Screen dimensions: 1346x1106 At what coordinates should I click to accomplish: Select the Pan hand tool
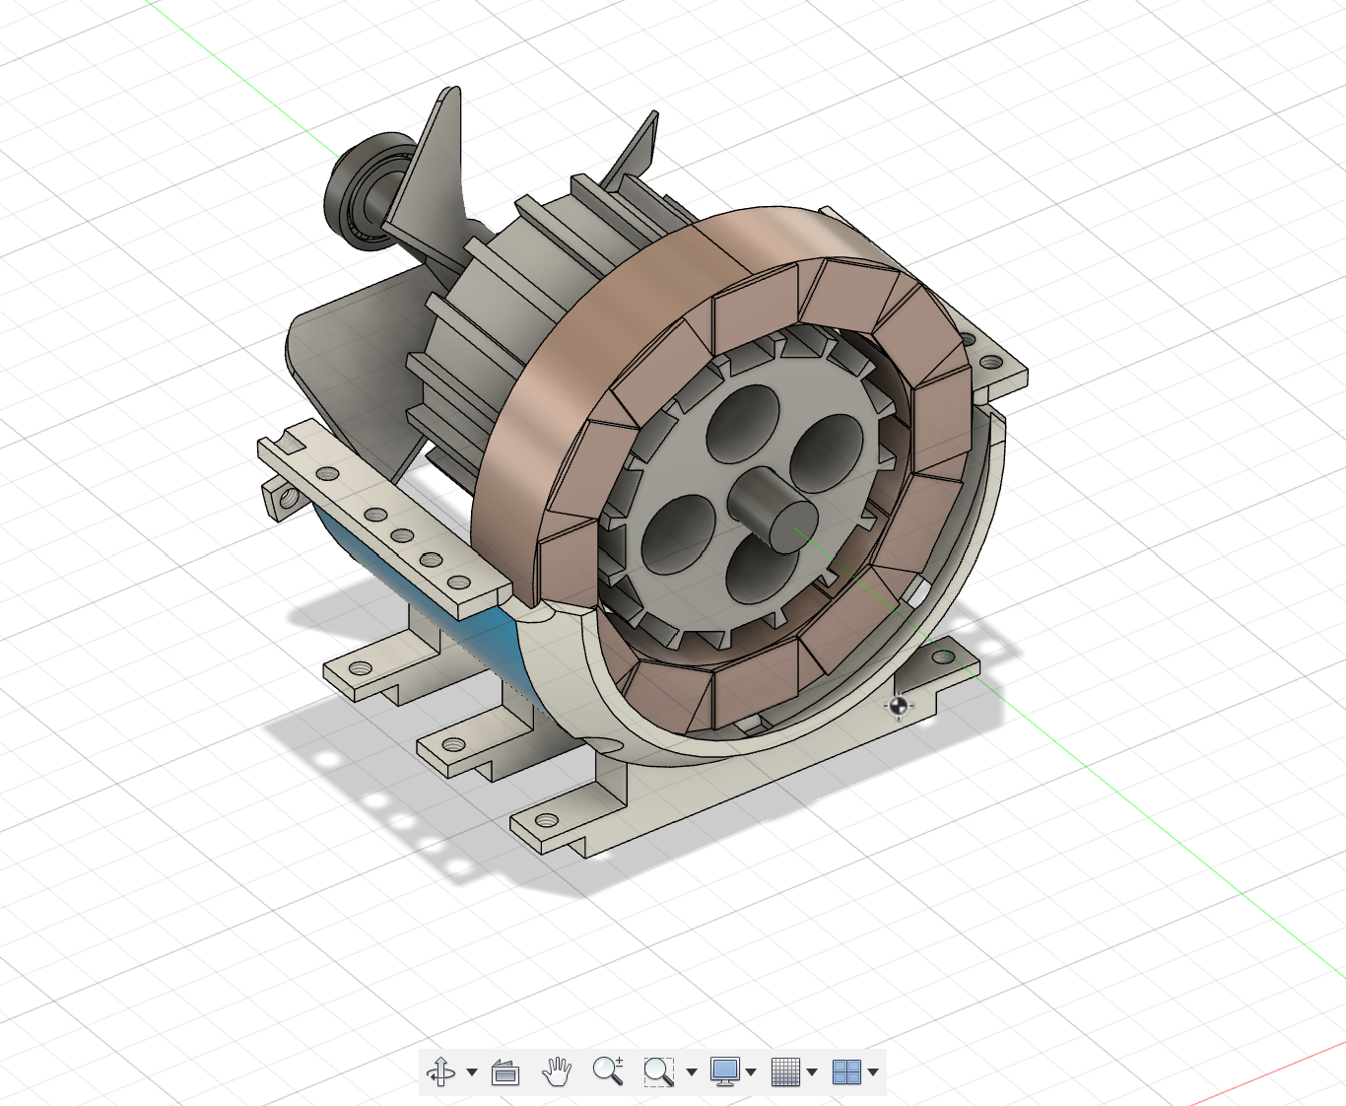tap(557, 1071)
